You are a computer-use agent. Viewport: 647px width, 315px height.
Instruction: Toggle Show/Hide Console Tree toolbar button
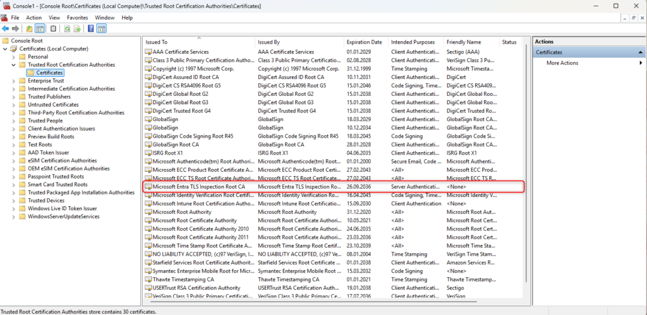coord(40,28)
